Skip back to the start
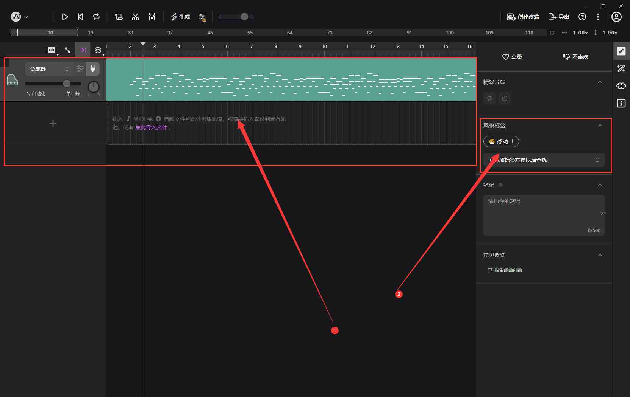This screenshot has width=630, height=397. tap(80, 17)
